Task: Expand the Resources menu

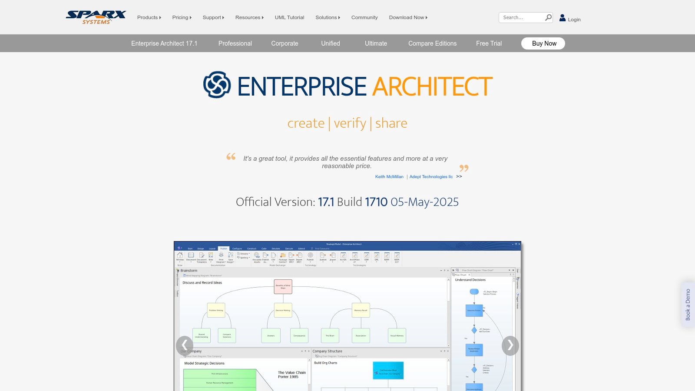Action: coord(249,17)
